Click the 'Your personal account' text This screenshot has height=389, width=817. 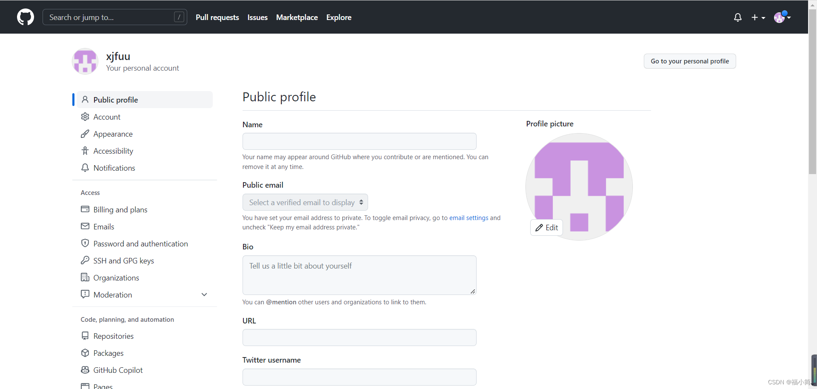[x=143, y=68]
